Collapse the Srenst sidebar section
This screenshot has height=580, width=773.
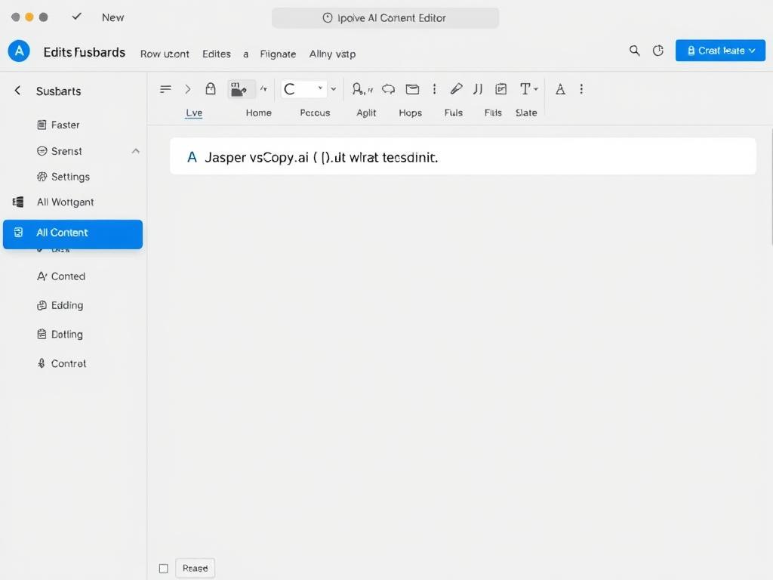click(135, 150)
